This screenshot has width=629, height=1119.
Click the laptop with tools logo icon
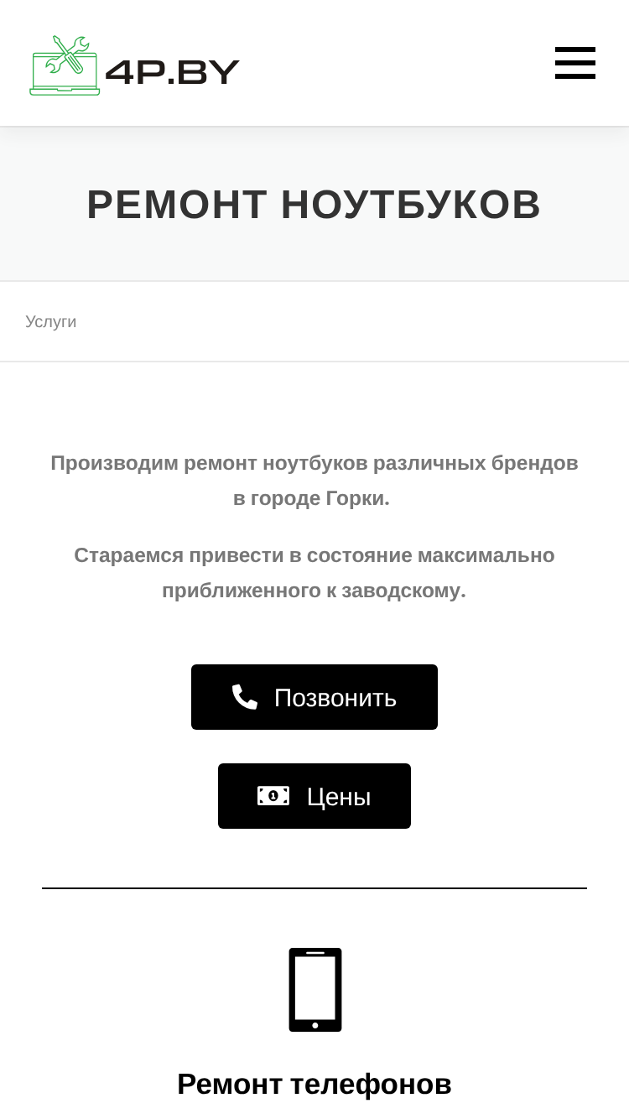click(65, 65)
